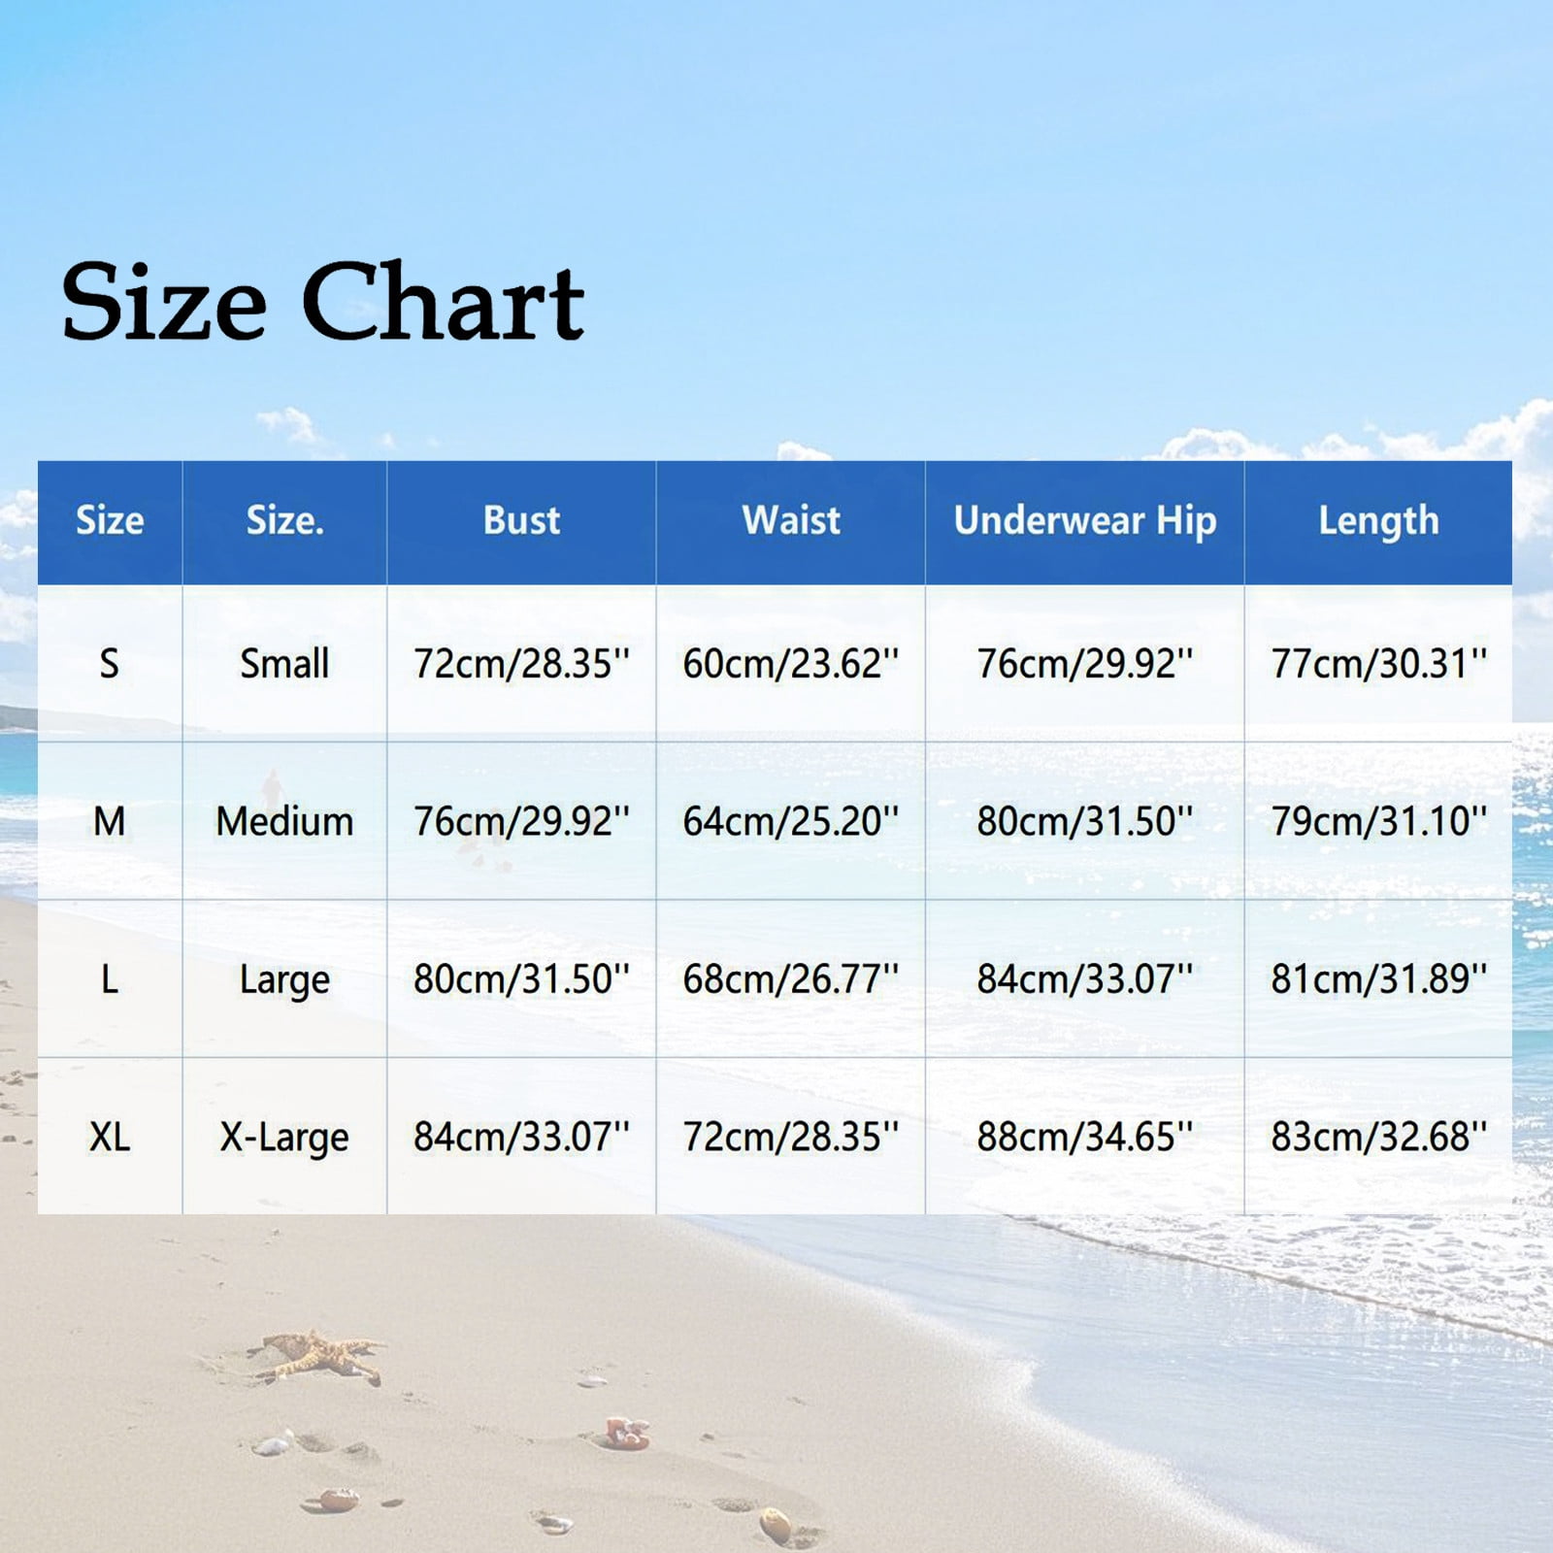The image size is (1553, 1553).
Task: Select the Small label cell
Action: click(284, 664)
